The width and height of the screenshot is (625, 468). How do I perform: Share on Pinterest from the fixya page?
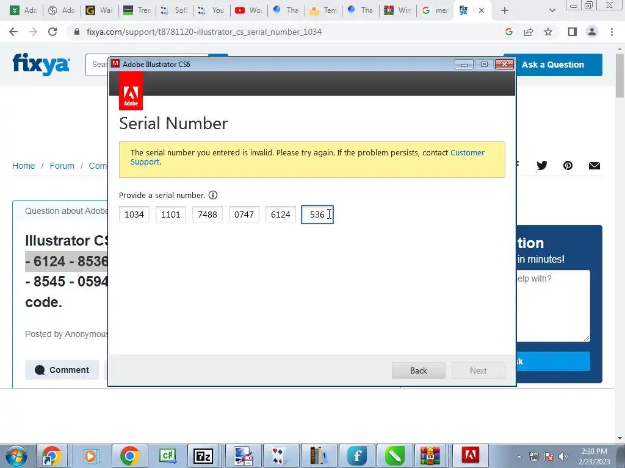click(x=568, y=166)
